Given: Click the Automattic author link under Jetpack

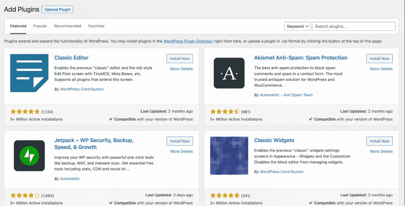Looking at the screenshot, I should (x=70, y=178).
